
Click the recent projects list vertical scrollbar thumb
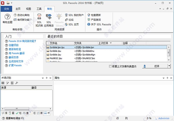pos(169,53)
